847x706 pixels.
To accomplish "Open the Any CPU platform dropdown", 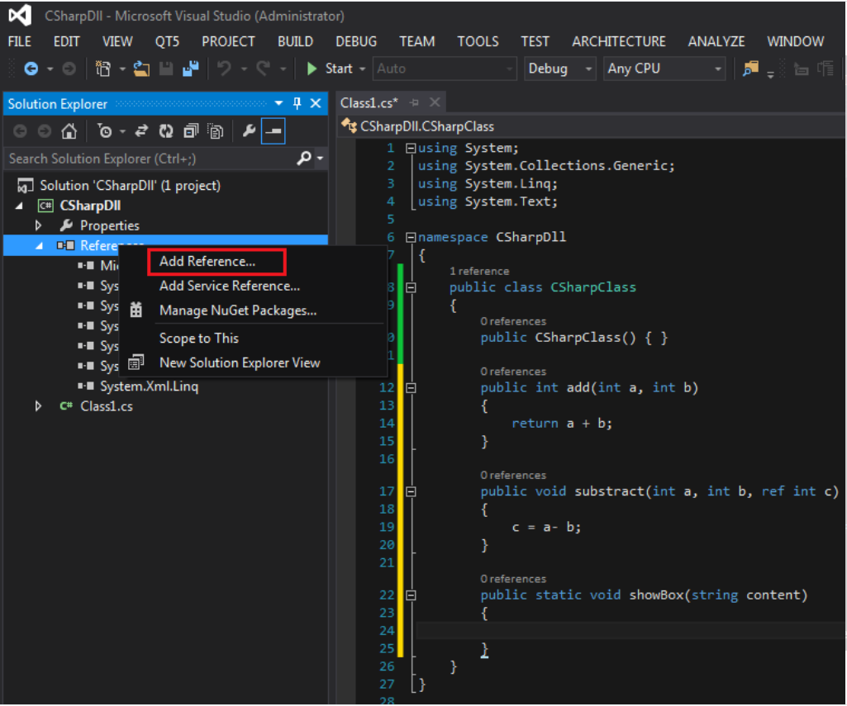I will pyautogui.click(x=664, y=69).
